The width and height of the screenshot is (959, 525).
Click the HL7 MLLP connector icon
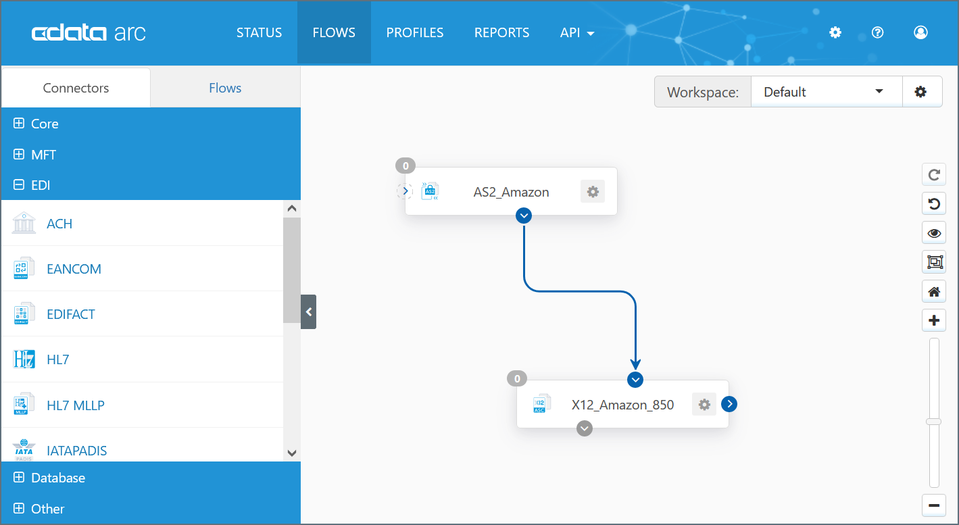point(24,404)
